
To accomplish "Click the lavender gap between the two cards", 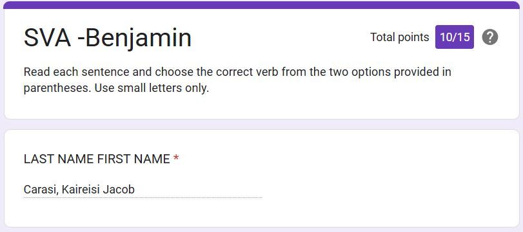I will 262,124.
